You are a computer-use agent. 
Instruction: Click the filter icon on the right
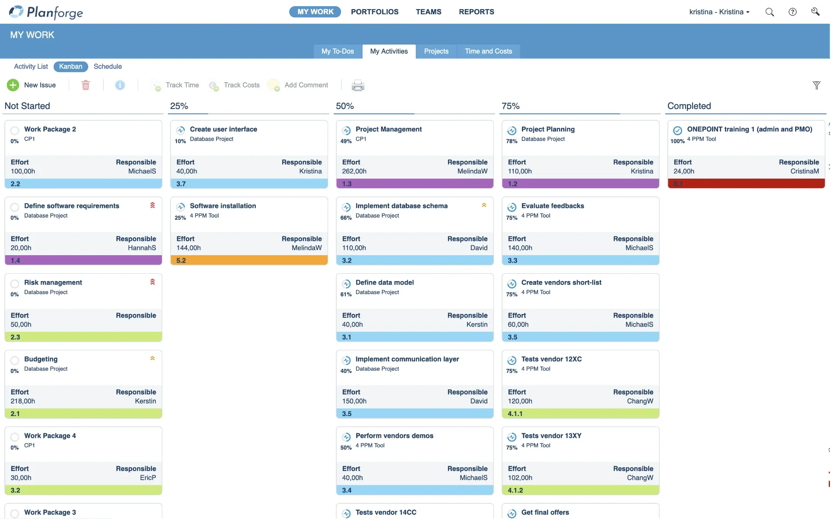pos(817,85)
